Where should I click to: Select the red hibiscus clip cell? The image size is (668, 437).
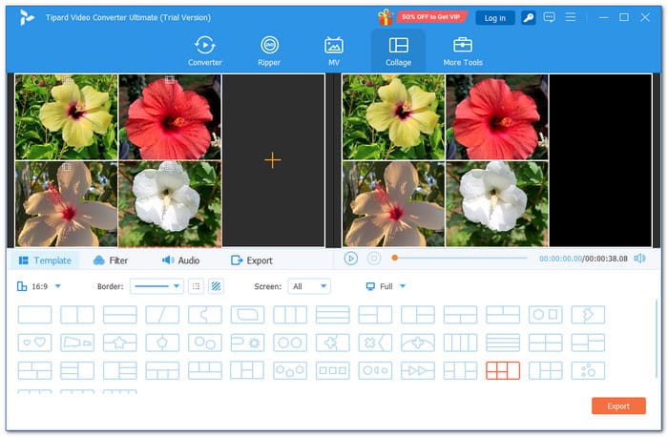pos(170,117)
